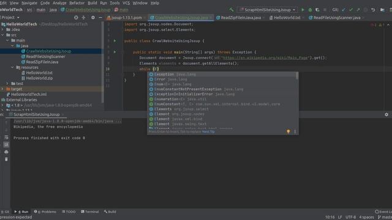Open the Terminal tool window
392x220 pixels.
pyautogui.click(x=90, y=212)
